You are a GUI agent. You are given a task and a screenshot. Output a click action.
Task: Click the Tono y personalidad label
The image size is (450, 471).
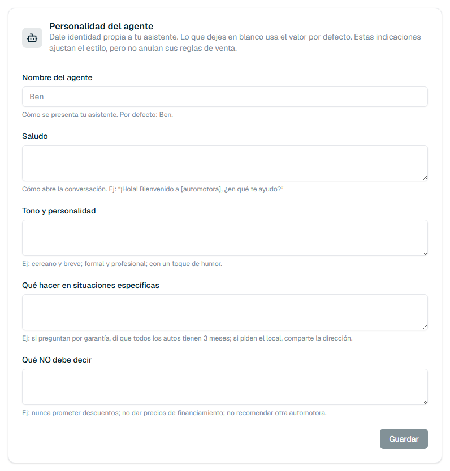point(59,211)
